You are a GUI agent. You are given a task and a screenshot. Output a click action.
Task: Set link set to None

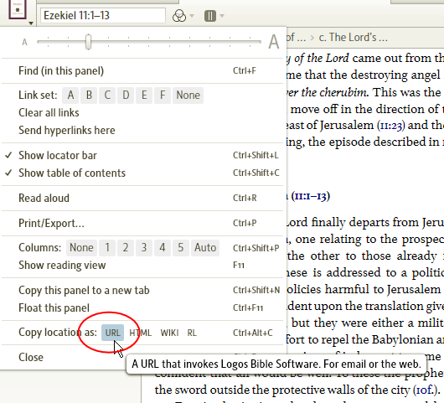tap(188, 96)
